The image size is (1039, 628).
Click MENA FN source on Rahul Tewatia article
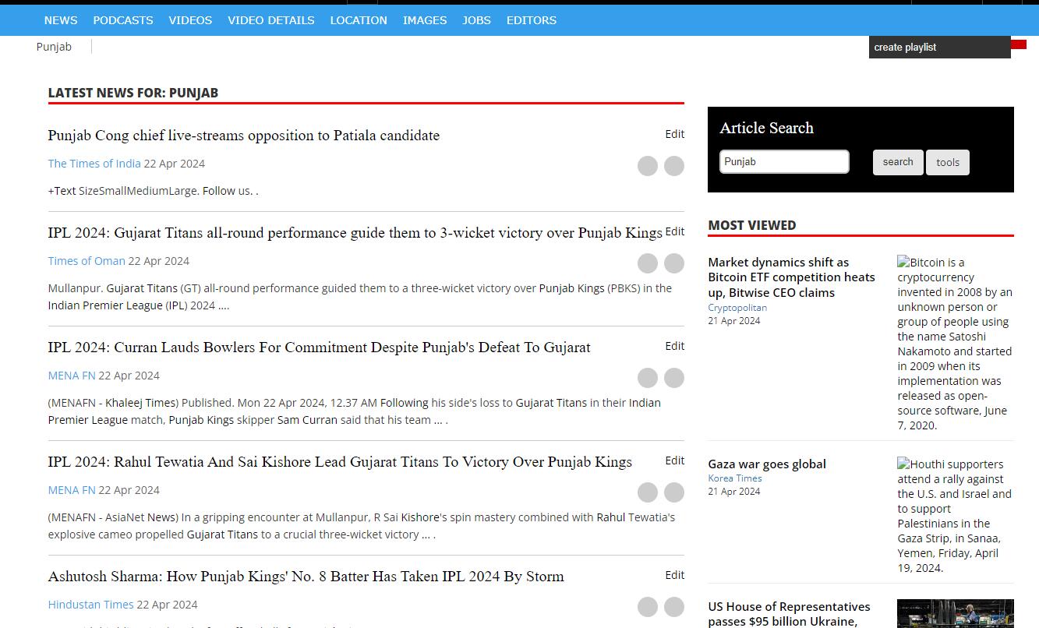72,490
